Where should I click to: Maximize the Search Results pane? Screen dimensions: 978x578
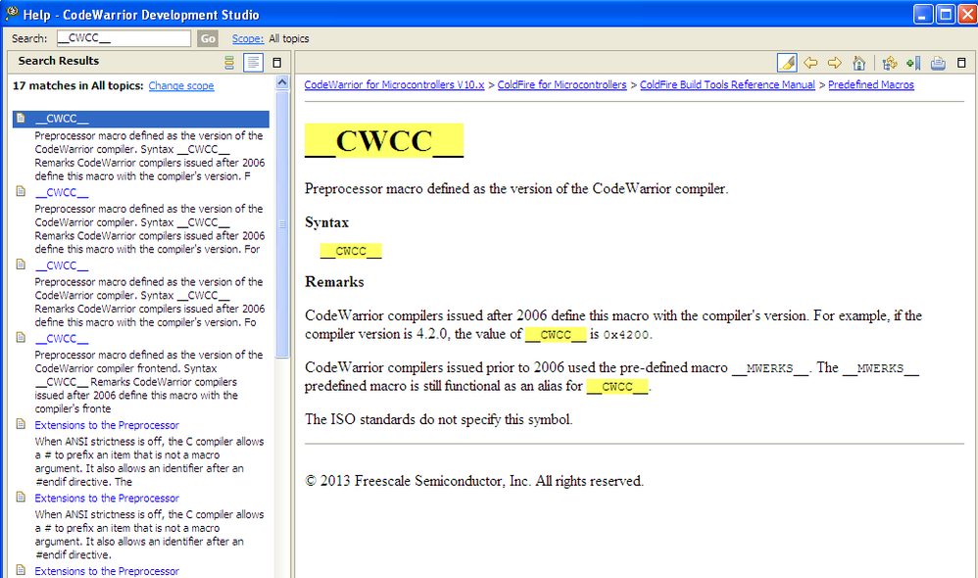pyautogui.click(x=277, y=63)
